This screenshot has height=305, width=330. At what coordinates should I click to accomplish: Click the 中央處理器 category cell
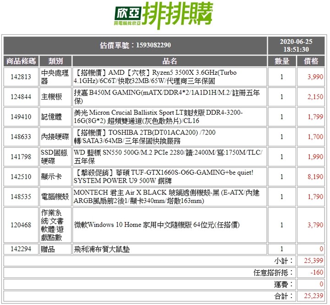[55, 77]
